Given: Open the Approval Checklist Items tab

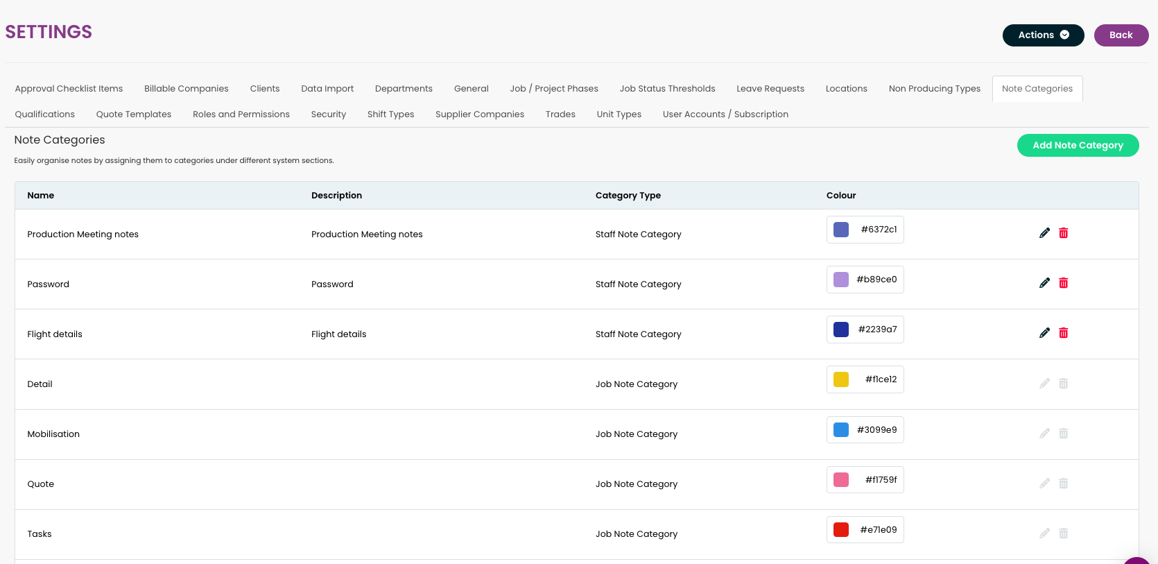Looking at the screenshot, I should [69, 89].
